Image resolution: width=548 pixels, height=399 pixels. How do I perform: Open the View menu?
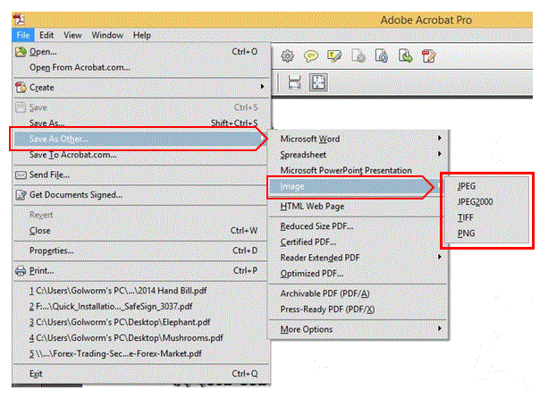pyautogui.click(x=72, y=35)
